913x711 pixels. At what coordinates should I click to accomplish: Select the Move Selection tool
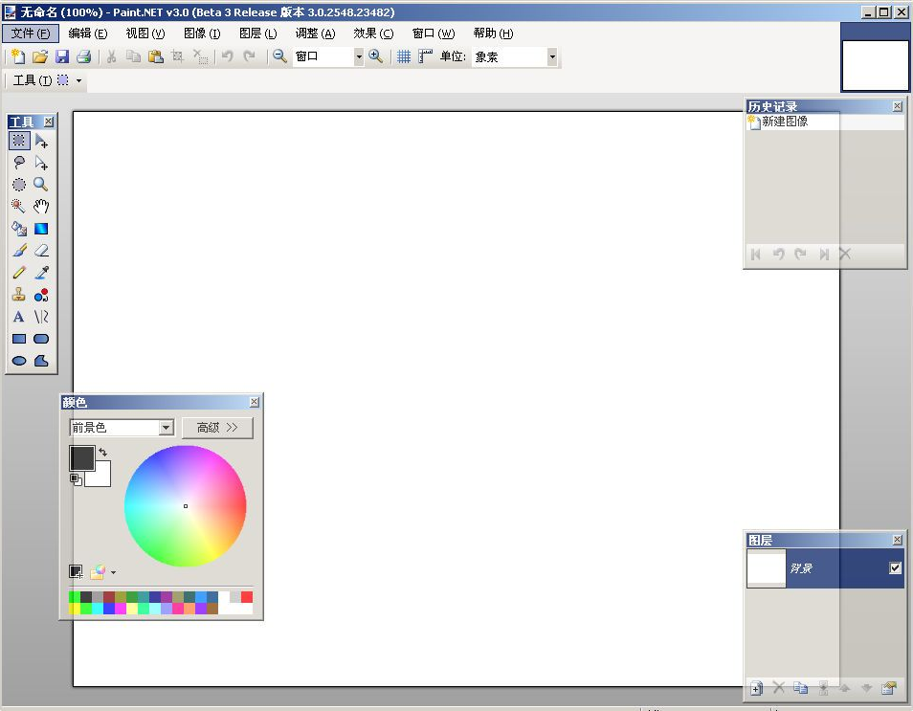(41, 163)
